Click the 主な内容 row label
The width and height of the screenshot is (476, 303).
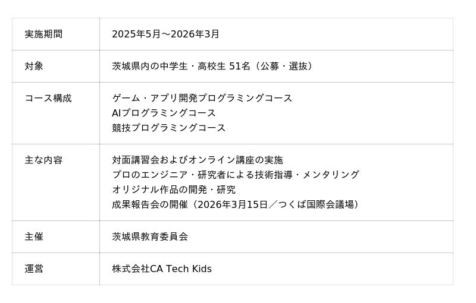(43, 160)
